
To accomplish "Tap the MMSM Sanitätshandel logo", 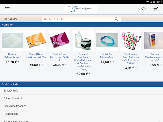I will 81,9.
